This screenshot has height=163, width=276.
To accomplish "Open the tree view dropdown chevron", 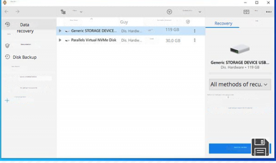I will click(81, 12).
